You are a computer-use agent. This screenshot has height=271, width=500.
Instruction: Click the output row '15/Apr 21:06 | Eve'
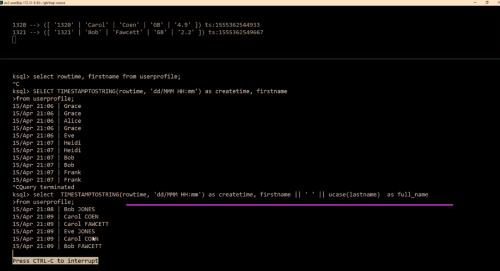point(43,135)
